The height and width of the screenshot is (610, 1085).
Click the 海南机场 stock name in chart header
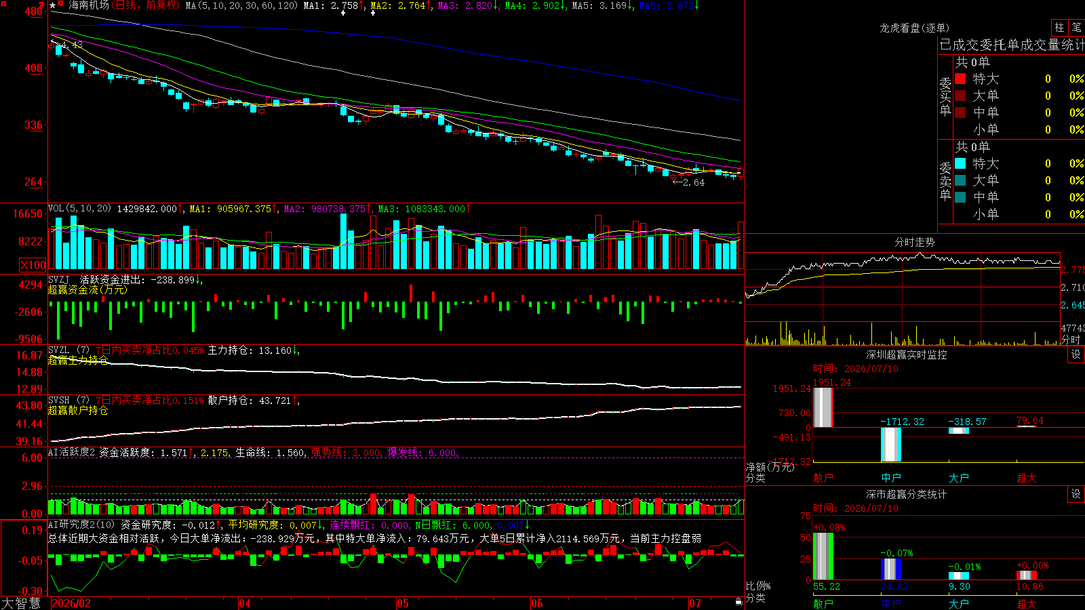[x=89, y=5]
